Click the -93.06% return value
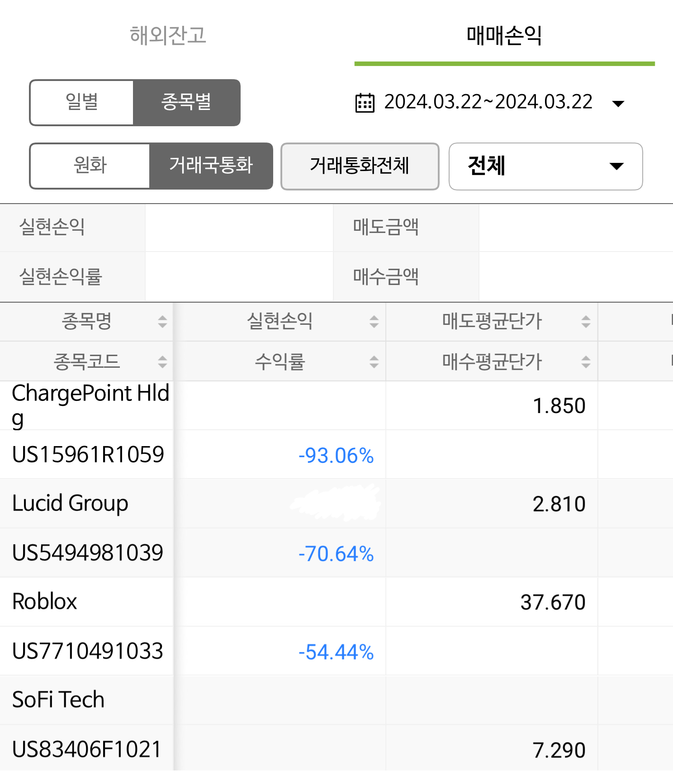Screen dimensions: 673x775 (x=336, y=456)
